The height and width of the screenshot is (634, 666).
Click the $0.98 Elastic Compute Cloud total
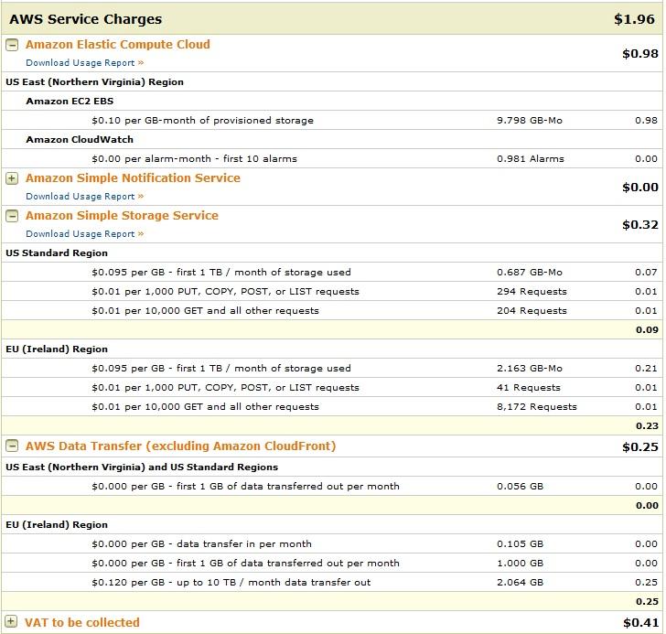(640, 54)
